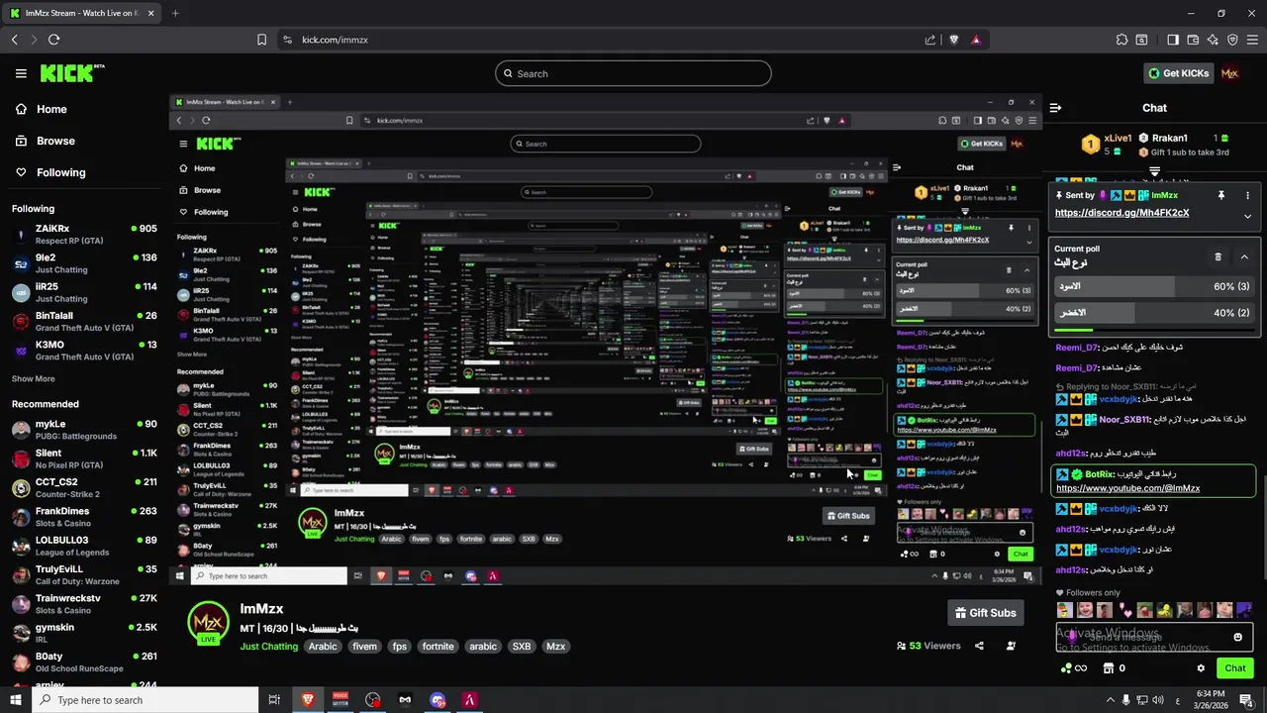
Task: Open ZAiKRx followed channel
Action: tap(84, 234)
